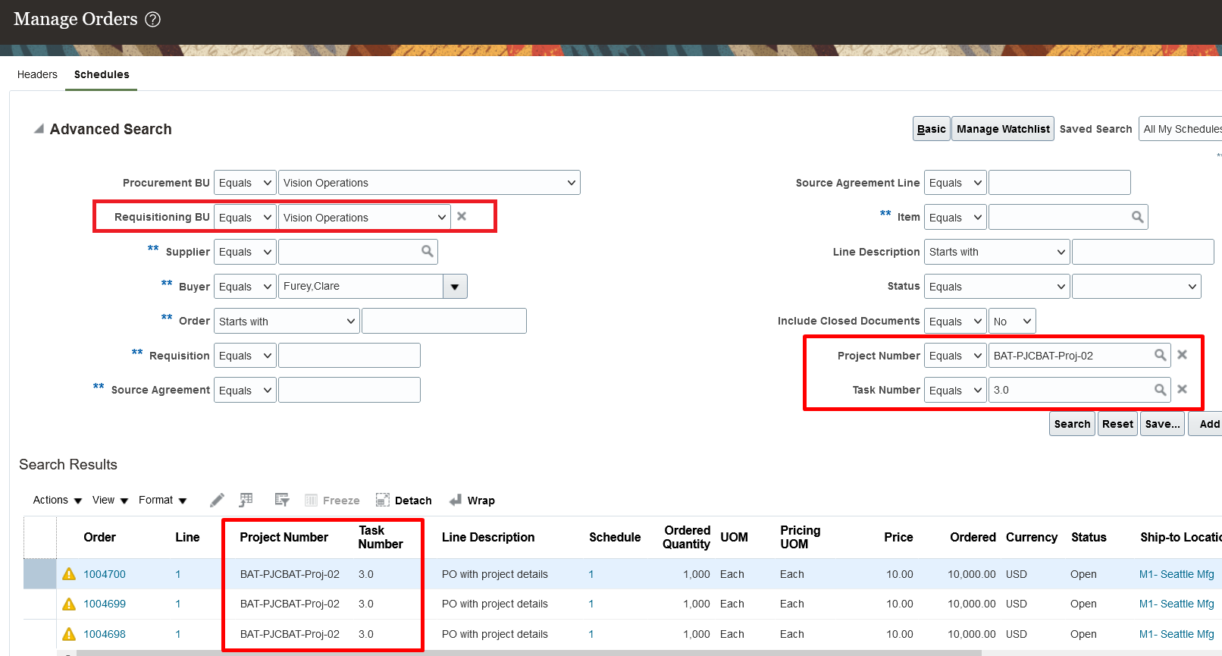Open order 1004700 link
Screen dimensions: 1222x656
point(105,574)
